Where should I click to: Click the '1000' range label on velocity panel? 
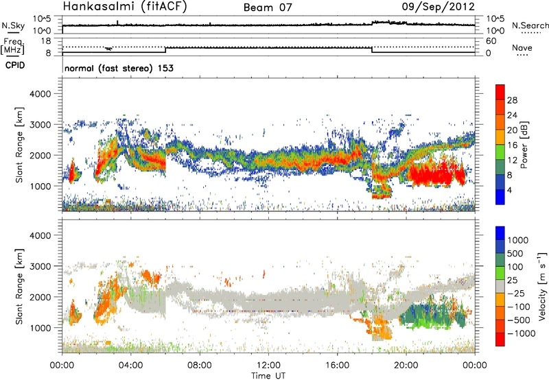click(x=40, y=328)
